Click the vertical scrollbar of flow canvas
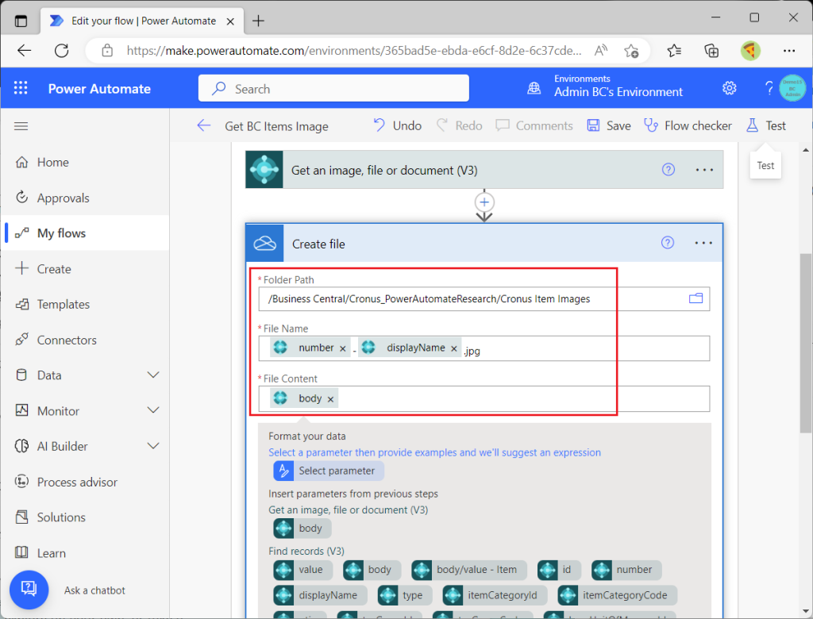The image size is (813, 619). pos(805,342)
